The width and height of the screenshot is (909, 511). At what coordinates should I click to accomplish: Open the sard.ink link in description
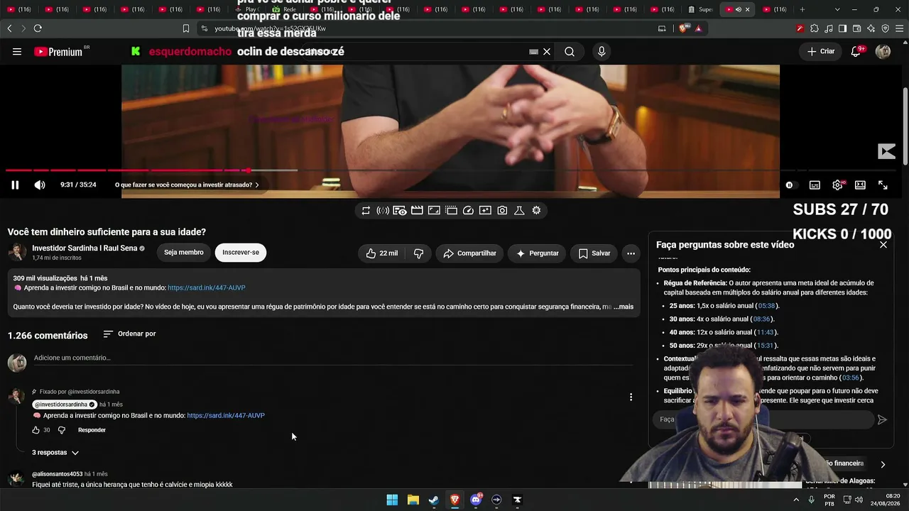pyautogui.click(x=207, y=288)
